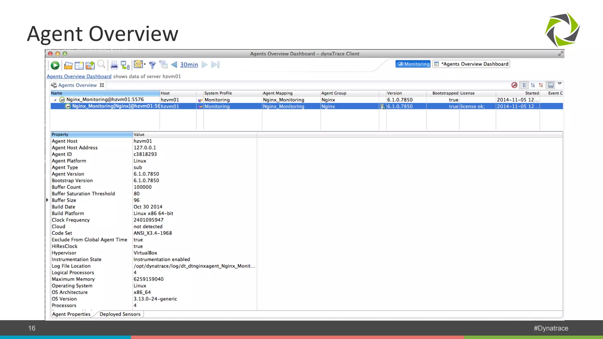Viewport: 603px width, 339px height.
Task: Select the Nginx_Monitoring@hzvm01:5576 agent row
Action: [307, 100]
